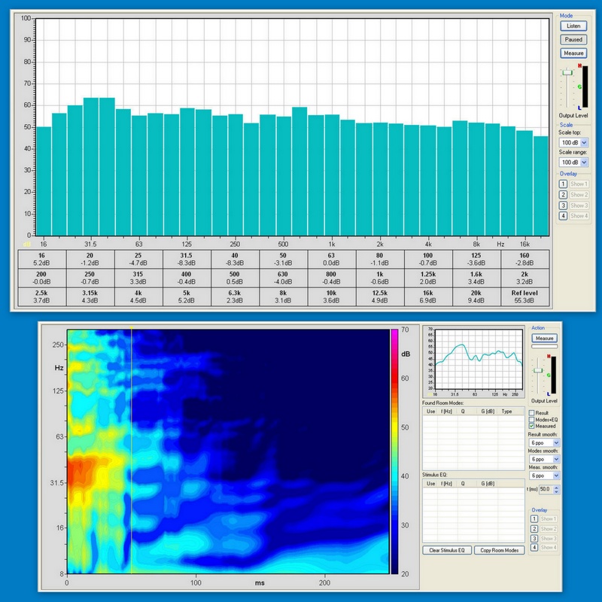This screenshot has width=602, height=602.
Task: Enable the Result checkbox
Action: click(x=533, y=412)
